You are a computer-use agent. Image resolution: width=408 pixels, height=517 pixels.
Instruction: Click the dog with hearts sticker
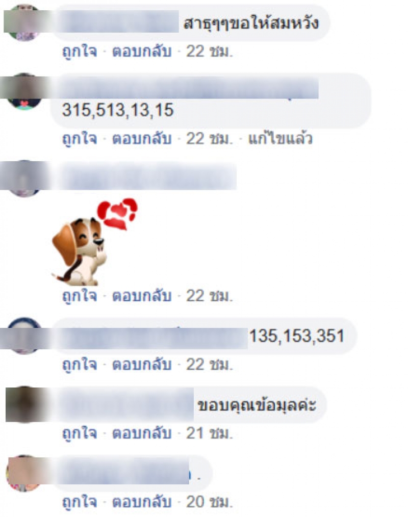pyautogui.click(x=94, y=242)
